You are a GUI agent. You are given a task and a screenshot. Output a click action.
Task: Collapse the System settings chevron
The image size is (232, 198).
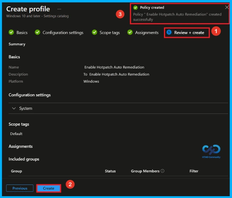pos(14,108)
